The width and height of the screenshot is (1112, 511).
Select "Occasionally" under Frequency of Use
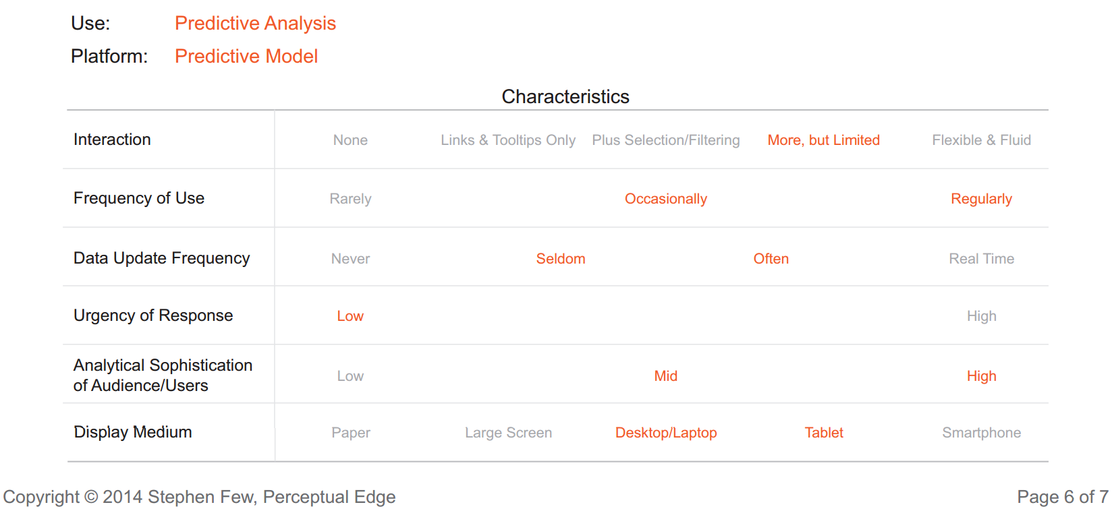tap(665, 199)
